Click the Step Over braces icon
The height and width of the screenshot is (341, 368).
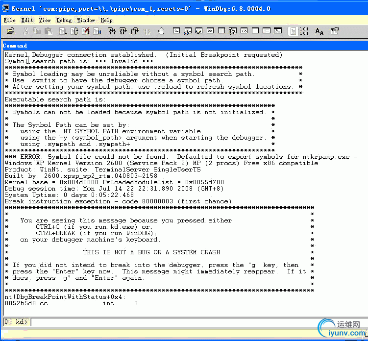point(123,31)
